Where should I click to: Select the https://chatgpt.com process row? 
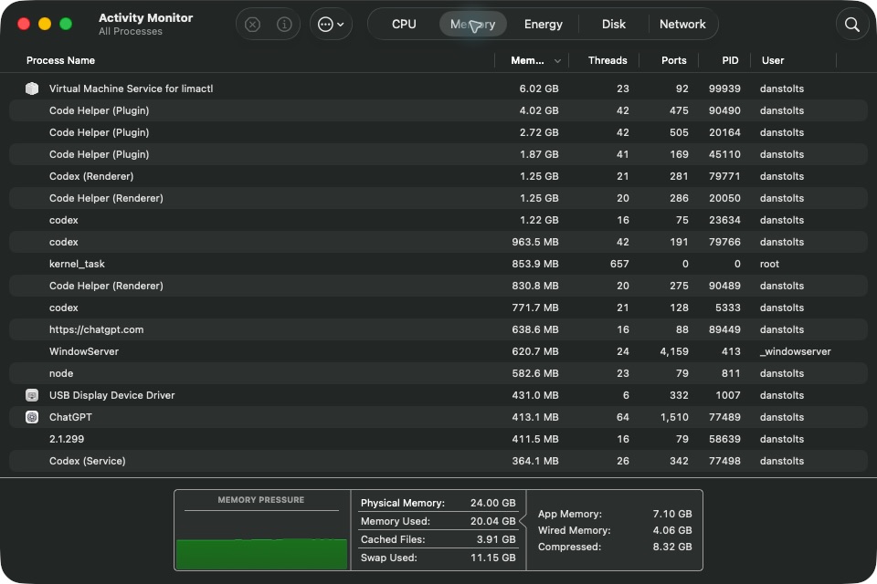pos(438,329)
